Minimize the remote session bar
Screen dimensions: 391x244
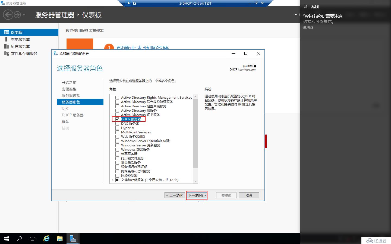coord(250,3)
